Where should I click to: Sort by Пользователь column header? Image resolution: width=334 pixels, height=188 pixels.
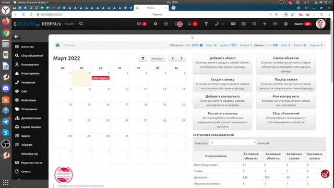(x=216, y=156)
